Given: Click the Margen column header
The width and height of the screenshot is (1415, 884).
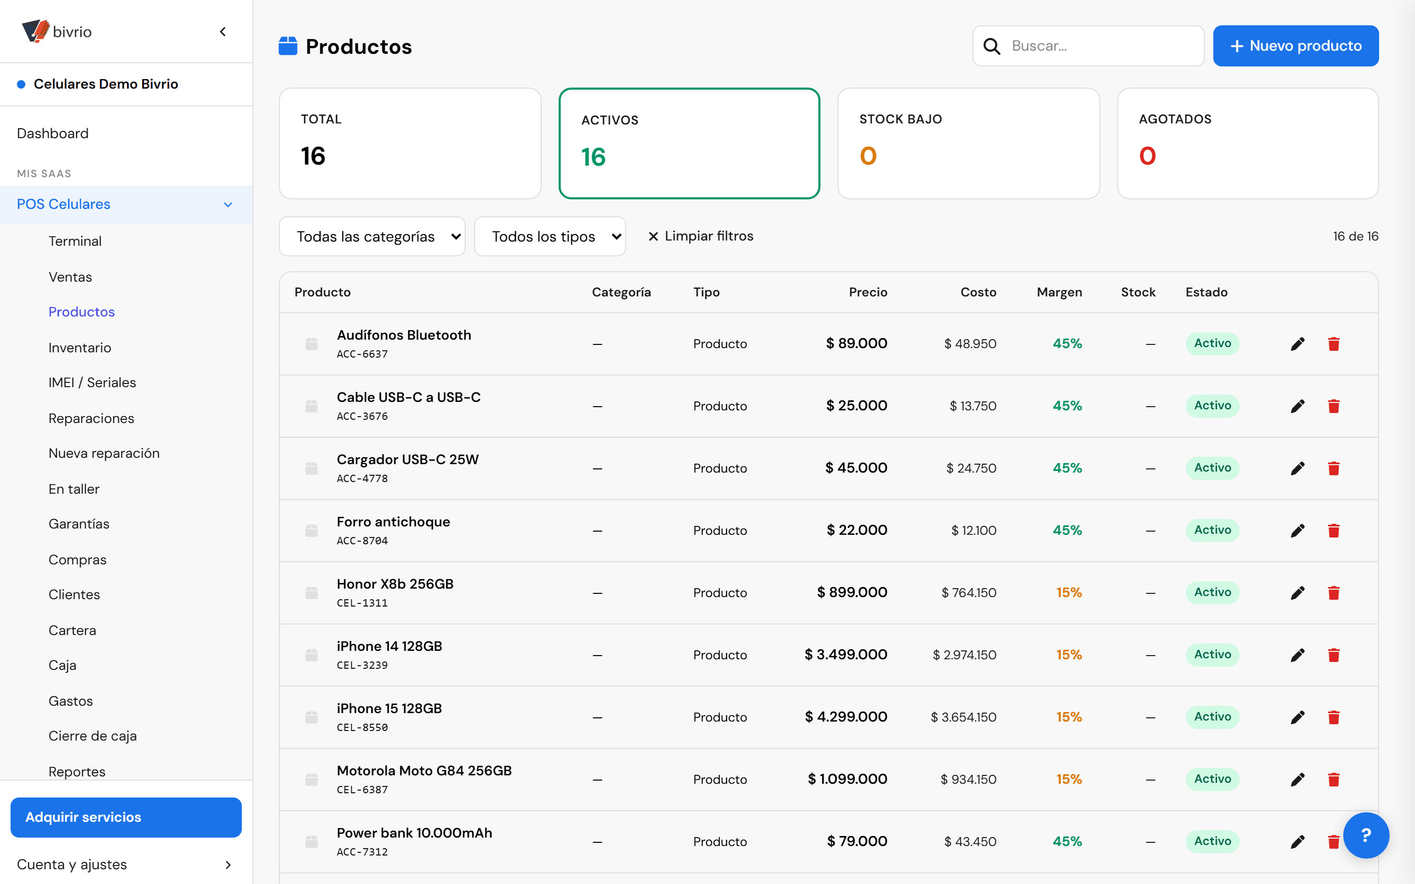Looking at the screenshot, I should coord(1059,292).
